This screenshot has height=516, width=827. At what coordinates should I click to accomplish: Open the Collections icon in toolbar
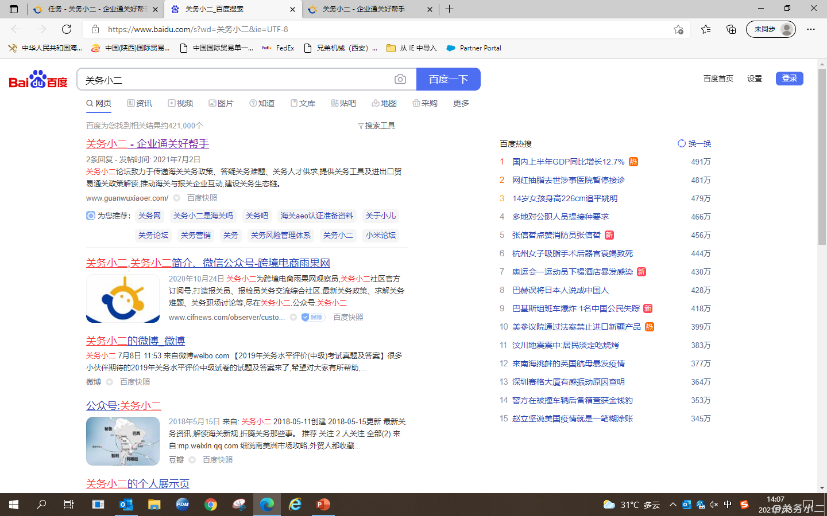pyautogui.click(x=731, y=29)
